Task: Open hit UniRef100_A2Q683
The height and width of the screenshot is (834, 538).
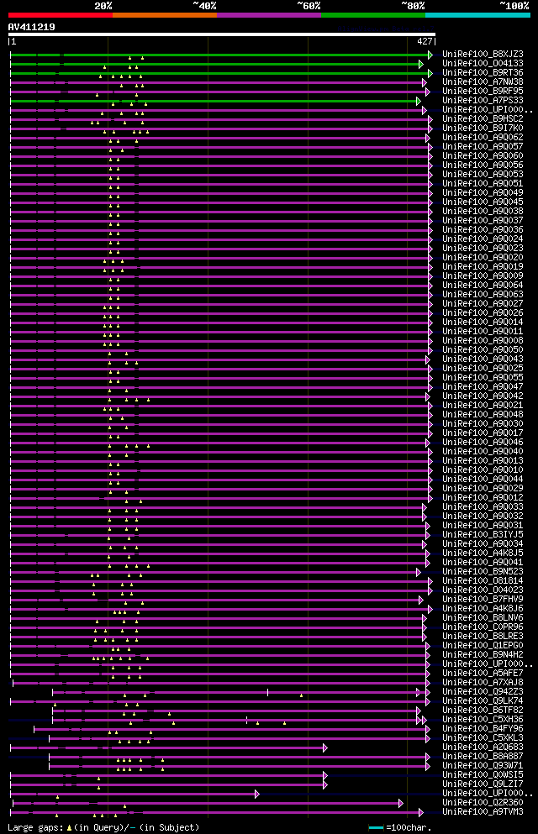Action: [483, 747]
